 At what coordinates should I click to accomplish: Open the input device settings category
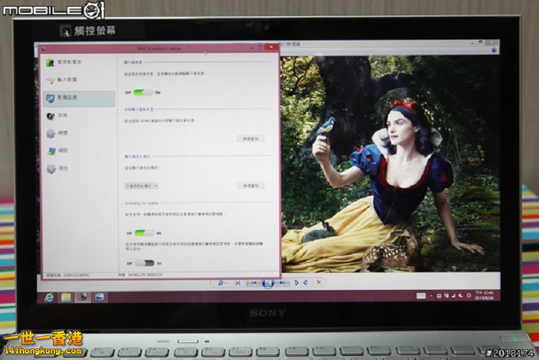point(78,80)
